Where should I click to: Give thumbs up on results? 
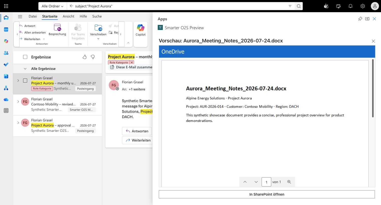tap(85, 57)
